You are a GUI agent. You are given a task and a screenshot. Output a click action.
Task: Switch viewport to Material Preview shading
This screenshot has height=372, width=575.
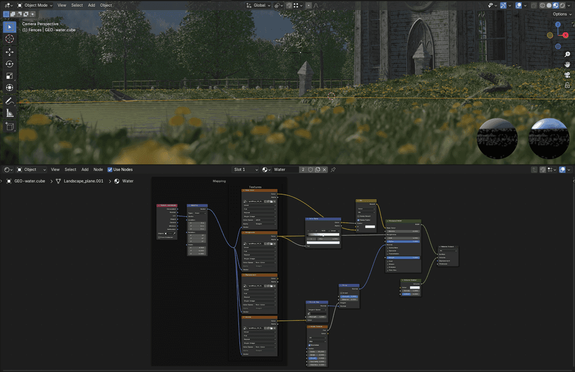(x=556, y=4)
